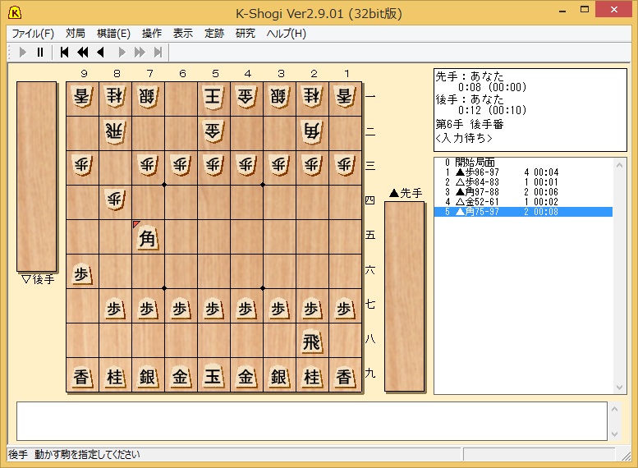Viewport: 638px width, 468px height.
Task: Select gote's silver on square 3一
Action: 279,99
